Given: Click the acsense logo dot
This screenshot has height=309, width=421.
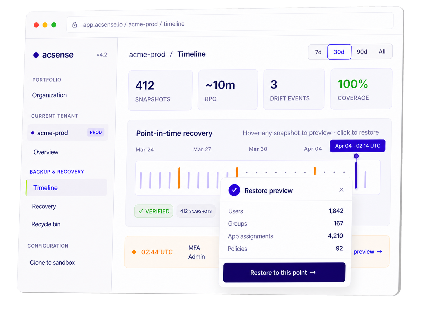Looking at the screenshot, I should pyautogui.click(x=36, y=55).
